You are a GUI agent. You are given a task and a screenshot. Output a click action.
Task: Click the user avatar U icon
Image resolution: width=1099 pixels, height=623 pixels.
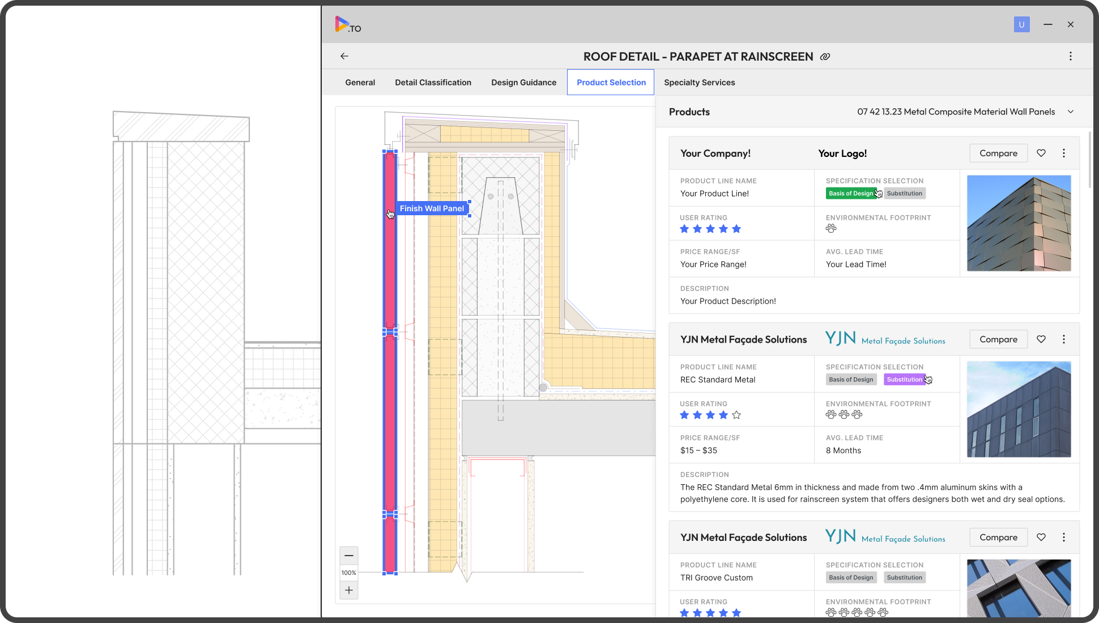pyautogui.click(x=1021, y=24)
